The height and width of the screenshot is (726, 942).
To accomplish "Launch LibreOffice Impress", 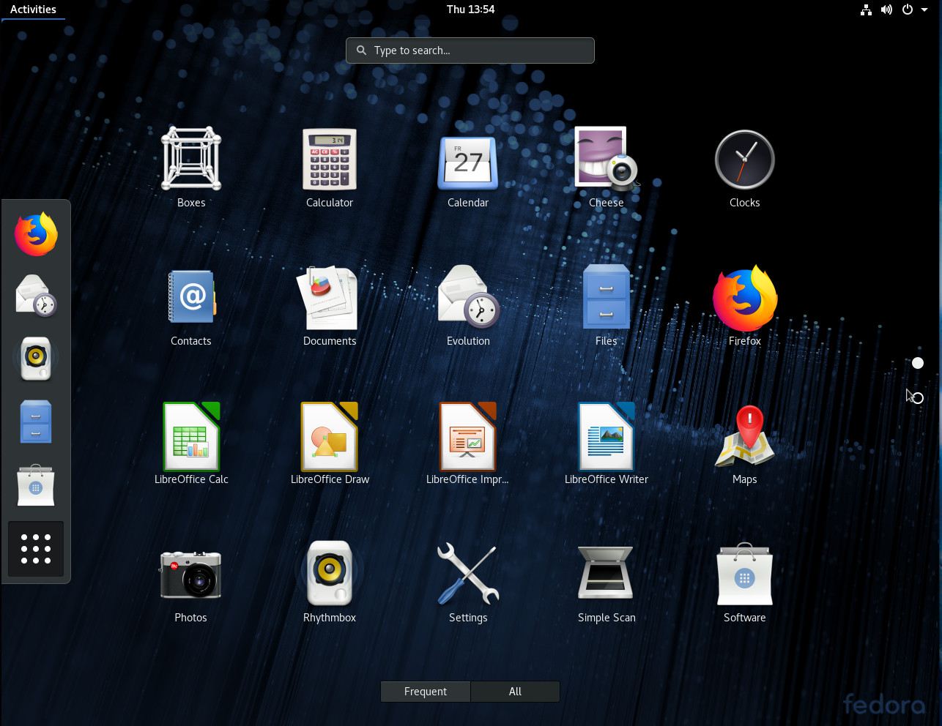I will click(468, 444).
